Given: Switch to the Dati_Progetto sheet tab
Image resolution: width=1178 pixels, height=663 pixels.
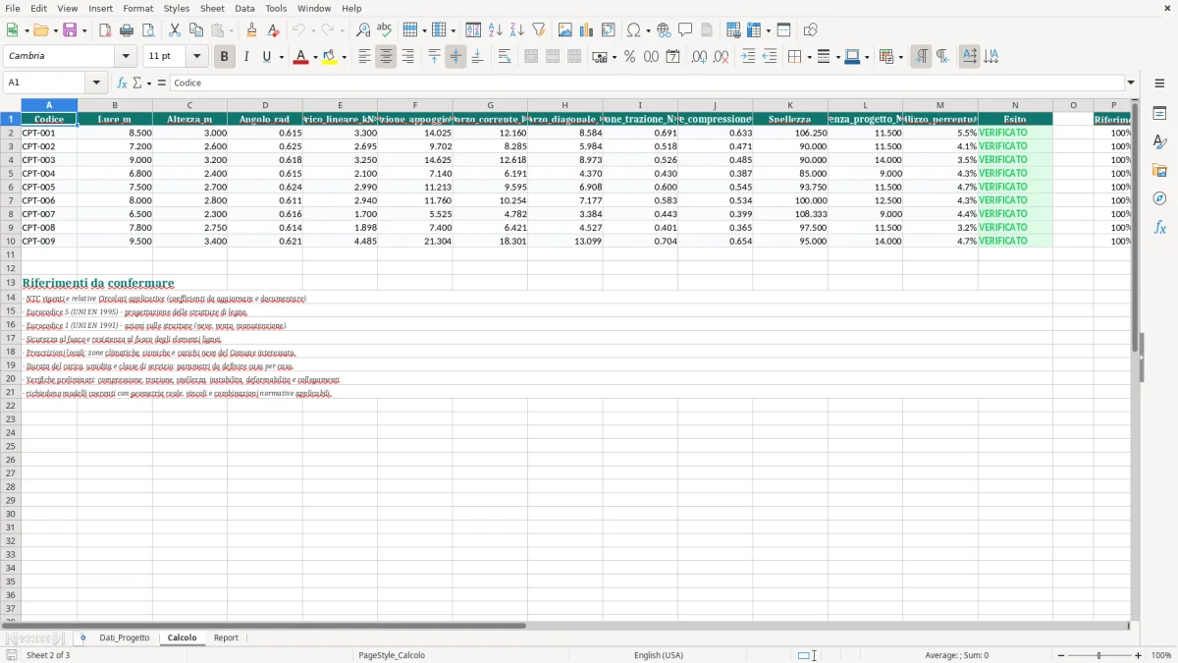Looking at the screenshot, I should pyautogui.click(x=125, y=637).
